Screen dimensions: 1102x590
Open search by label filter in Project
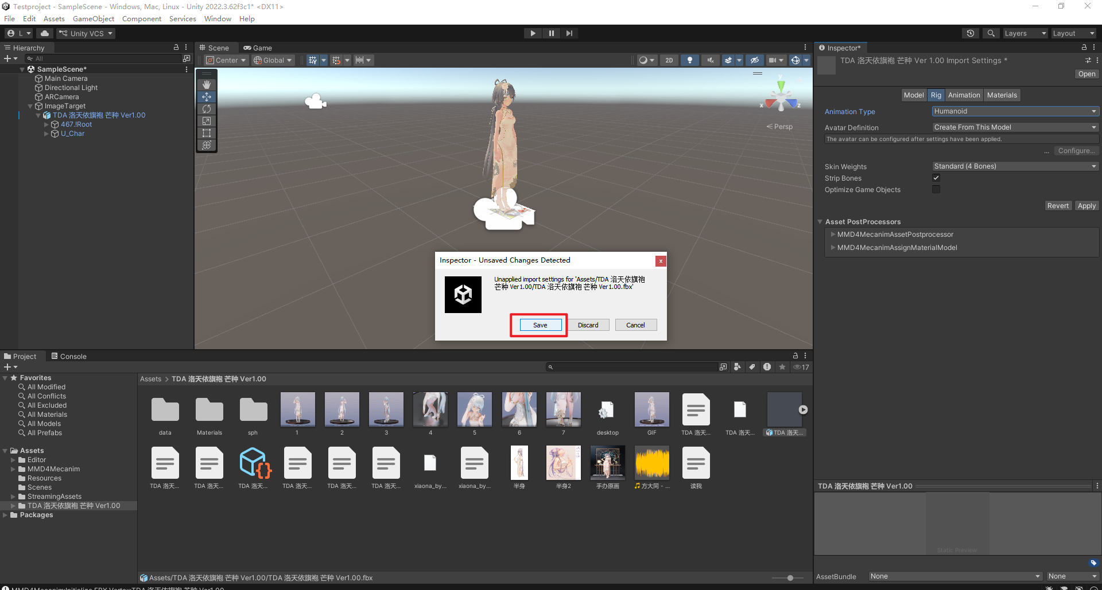[752, 367]
